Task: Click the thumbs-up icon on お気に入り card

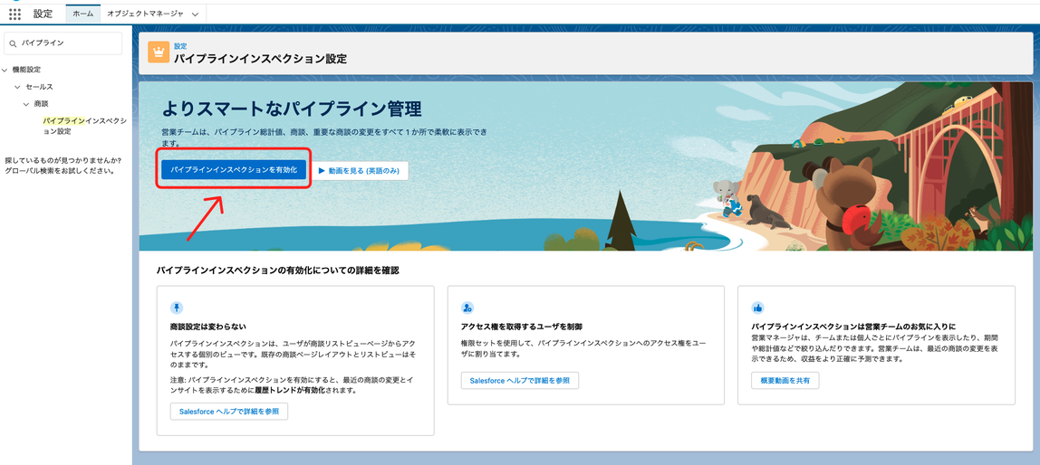Action: click(757, 308)
